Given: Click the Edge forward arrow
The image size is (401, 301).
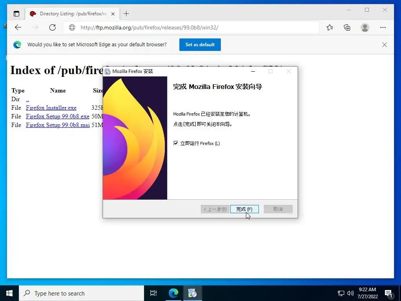Looking at the screenshot, I should click(35, 27).
